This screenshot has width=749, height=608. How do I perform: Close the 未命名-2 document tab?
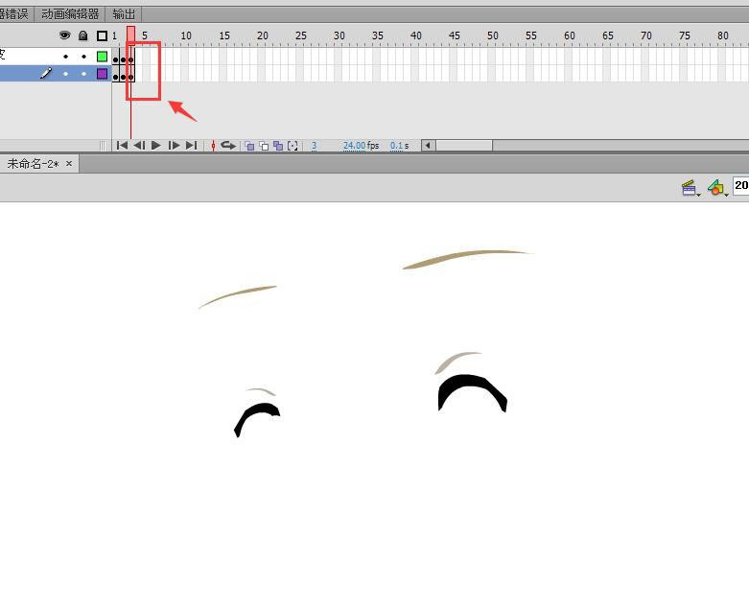(x=69, y=164)
